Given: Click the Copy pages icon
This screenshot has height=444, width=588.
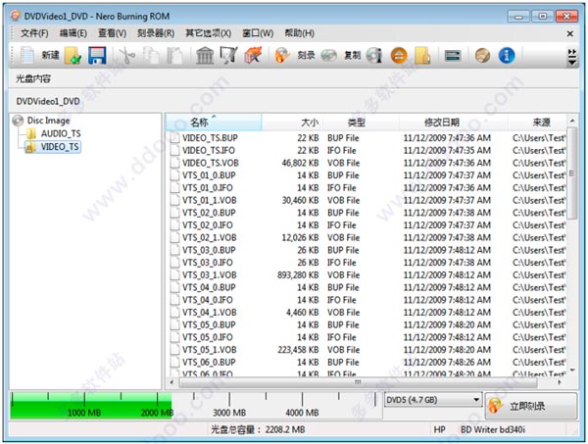Looking at the screenshot, I should tap(152, 56).
